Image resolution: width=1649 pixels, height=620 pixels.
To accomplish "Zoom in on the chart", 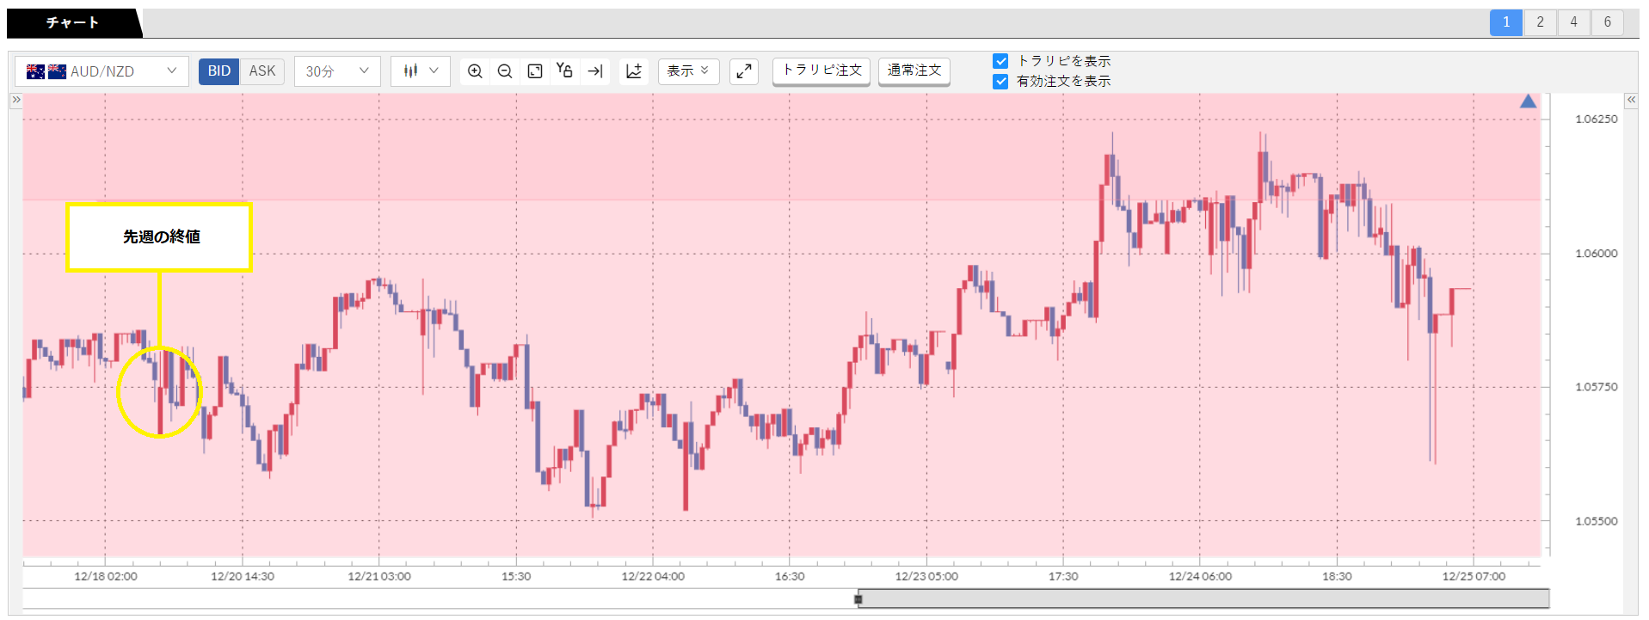I will [x=475, y=71].
